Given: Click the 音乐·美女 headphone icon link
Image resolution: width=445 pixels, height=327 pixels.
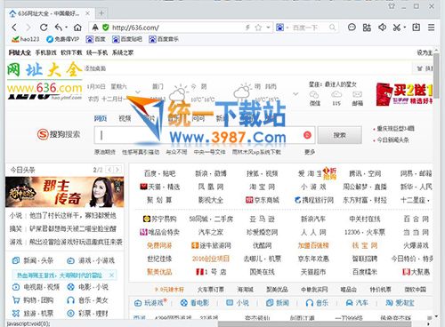Looking at the screenshot, I should [x=87, y=300].
